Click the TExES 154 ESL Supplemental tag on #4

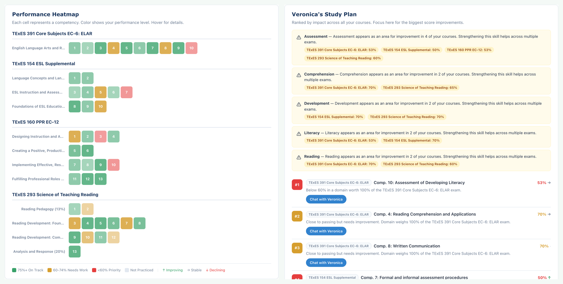pos(332,278)
